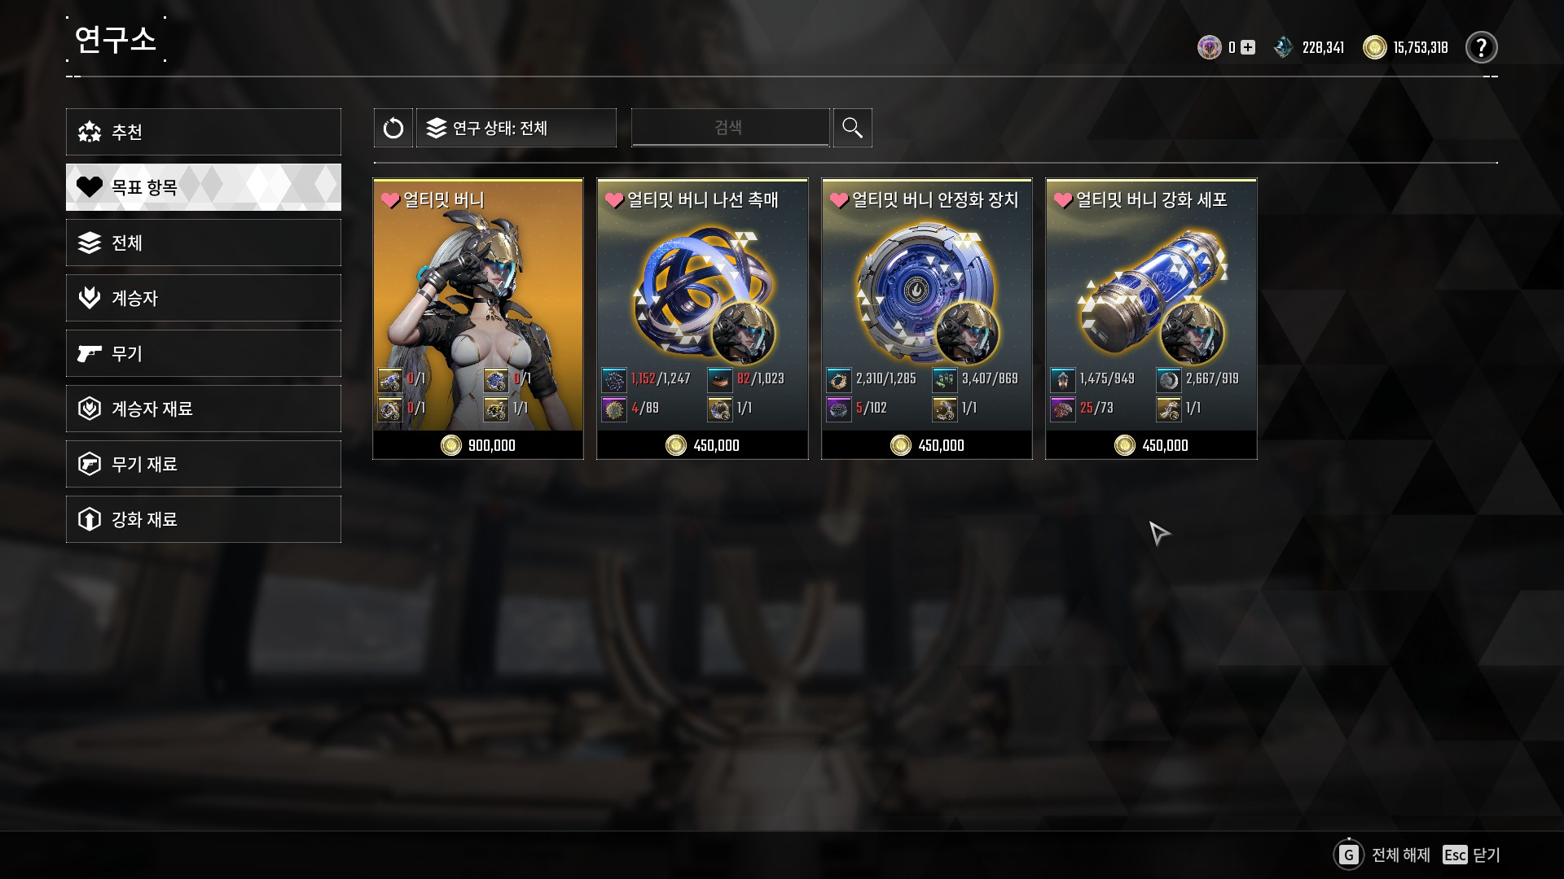
Task: Select the 무기 재료 category tab
Action: pos(204,464)
